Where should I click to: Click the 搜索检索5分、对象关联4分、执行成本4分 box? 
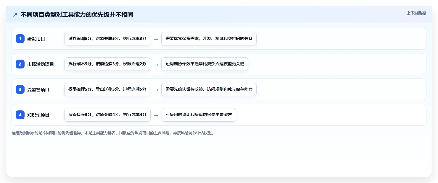coord(107,115)
